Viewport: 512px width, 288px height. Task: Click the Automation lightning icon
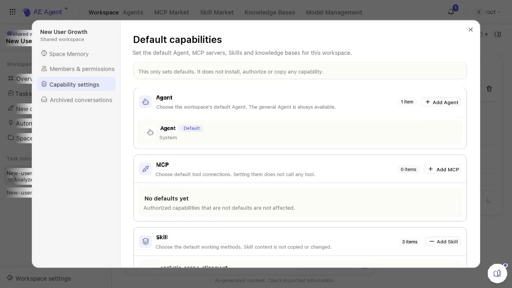pyautogui.click(x=11, y=123)
